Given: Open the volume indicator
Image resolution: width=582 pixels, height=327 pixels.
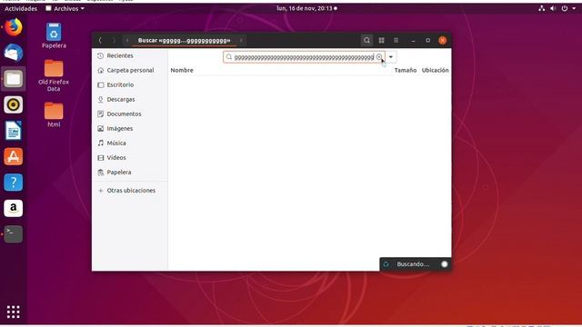Looking at the screenshot, I should (x=553, y=8).
